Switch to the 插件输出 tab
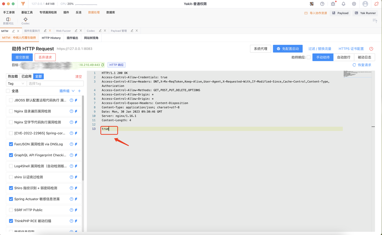382x235 pixels. [72, 38]
